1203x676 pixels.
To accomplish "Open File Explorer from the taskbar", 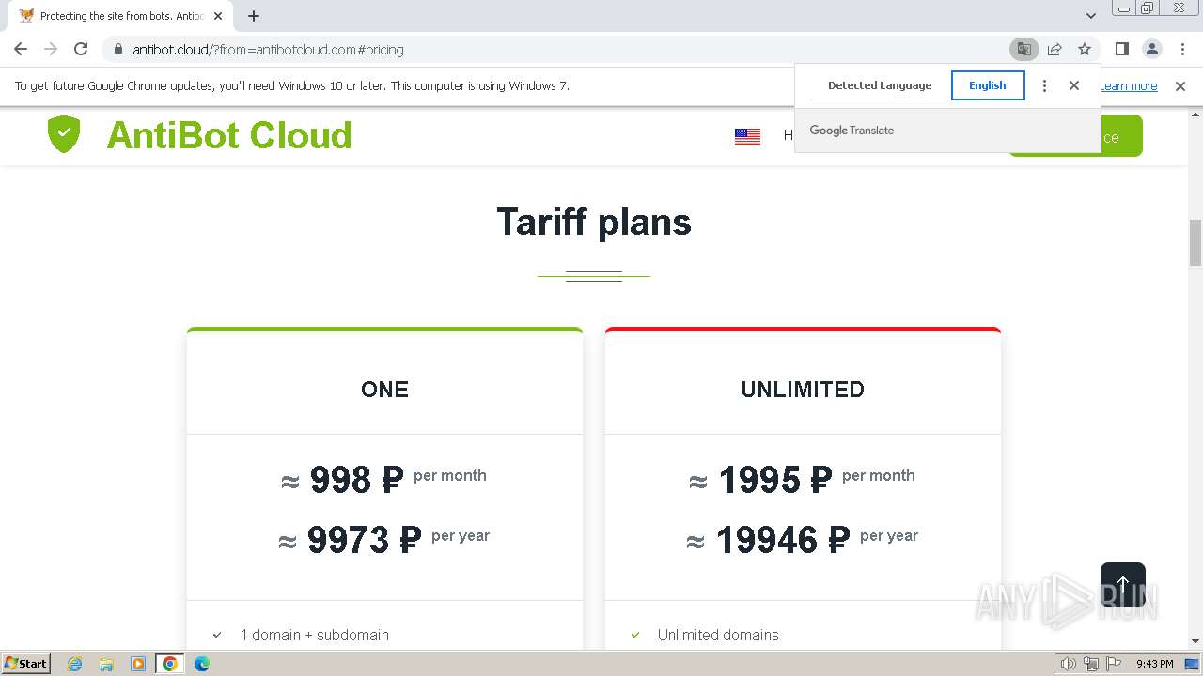I will point(106,664).
